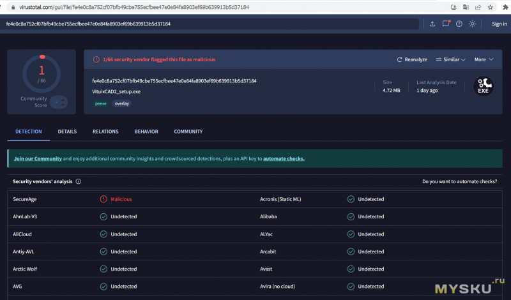The height and width of the screenshot is (300, 511).
Task: Open the Behavior tab
Action: [146, 131]
